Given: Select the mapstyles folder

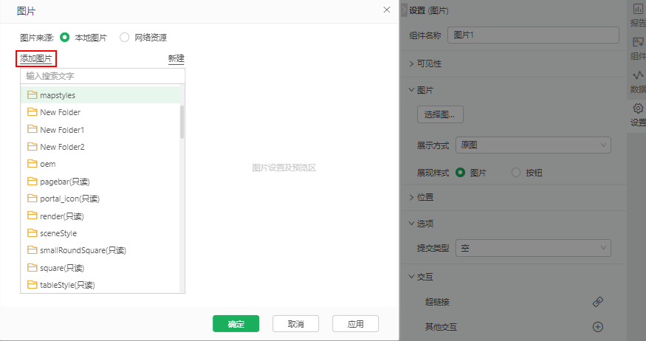Looking at the screenshot, I should tap(58, 95).
